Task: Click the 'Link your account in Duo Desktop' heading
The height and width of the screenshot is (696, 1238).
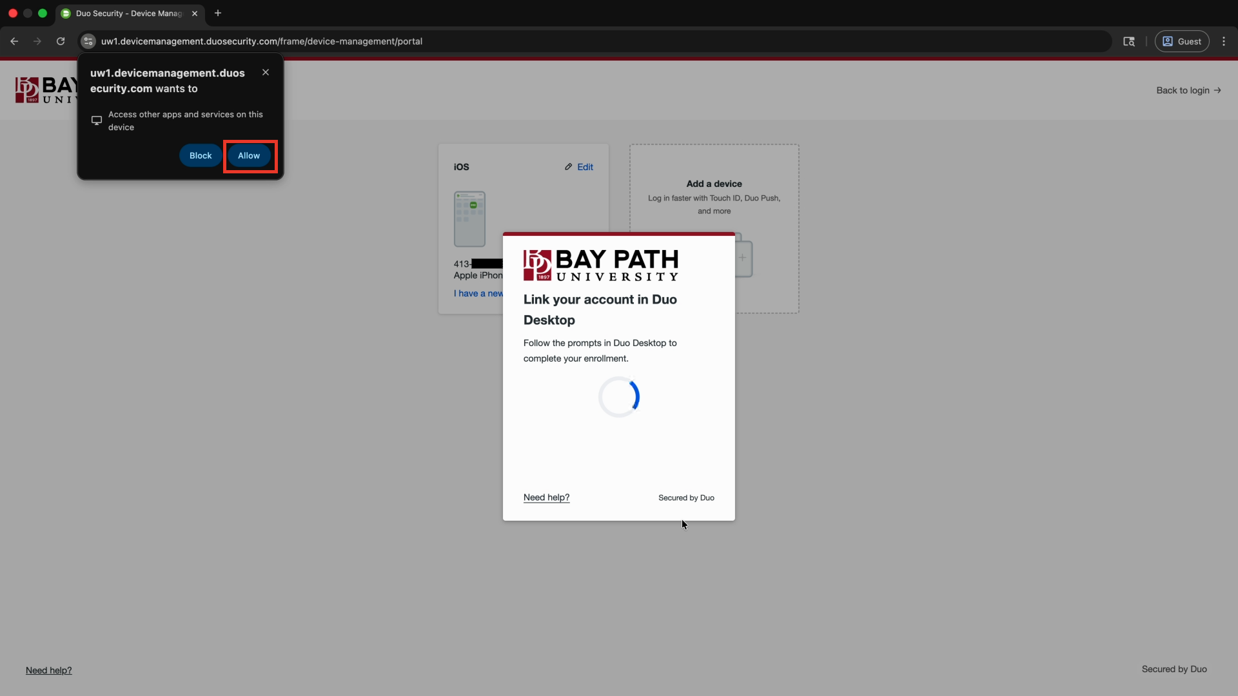Action: tap(600, 309)
